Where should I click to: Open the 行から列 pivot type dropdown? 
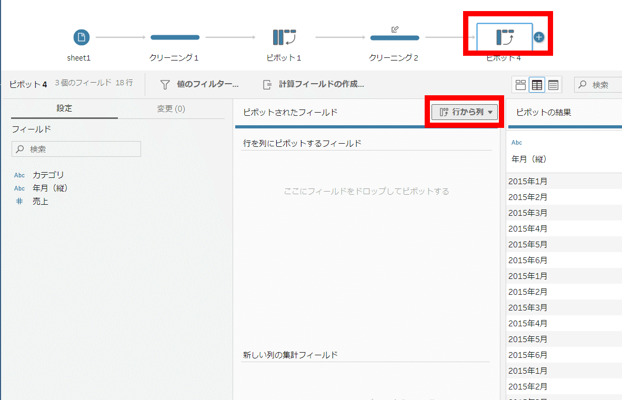pyautogui.click(x=464, y=112)
